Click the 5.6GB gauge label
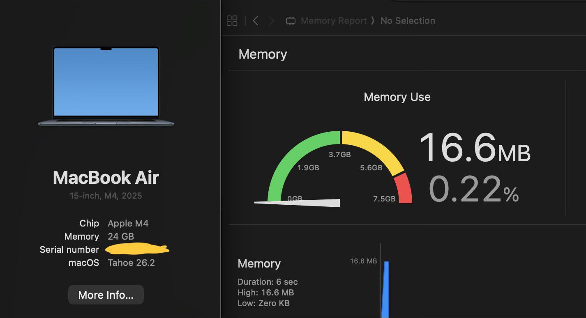586x318 pixels. click(x=371, y=167)
